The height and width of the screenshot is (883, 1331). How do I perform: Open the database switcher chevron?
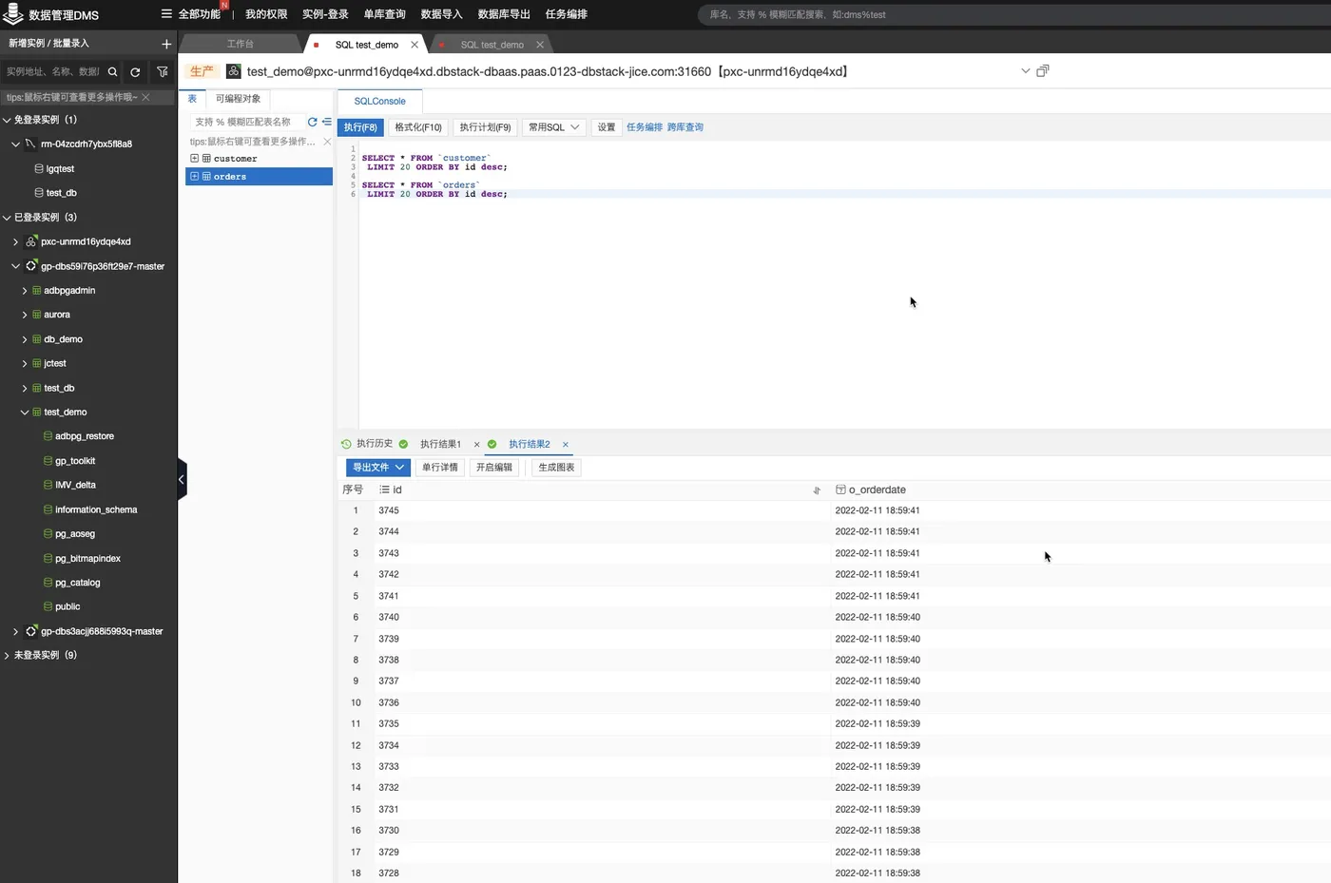[1025, 71]
